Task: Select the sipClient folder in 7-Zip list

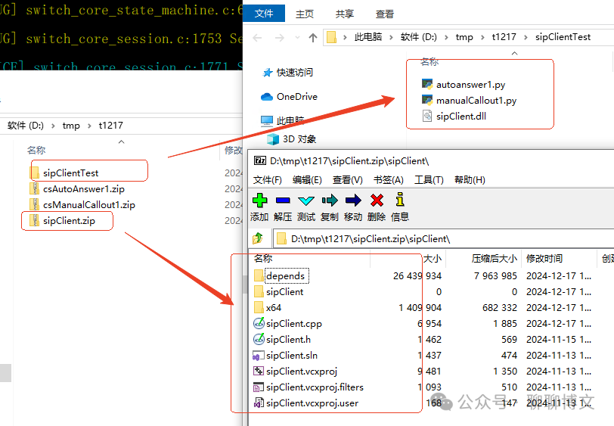Action: [278, 291]
